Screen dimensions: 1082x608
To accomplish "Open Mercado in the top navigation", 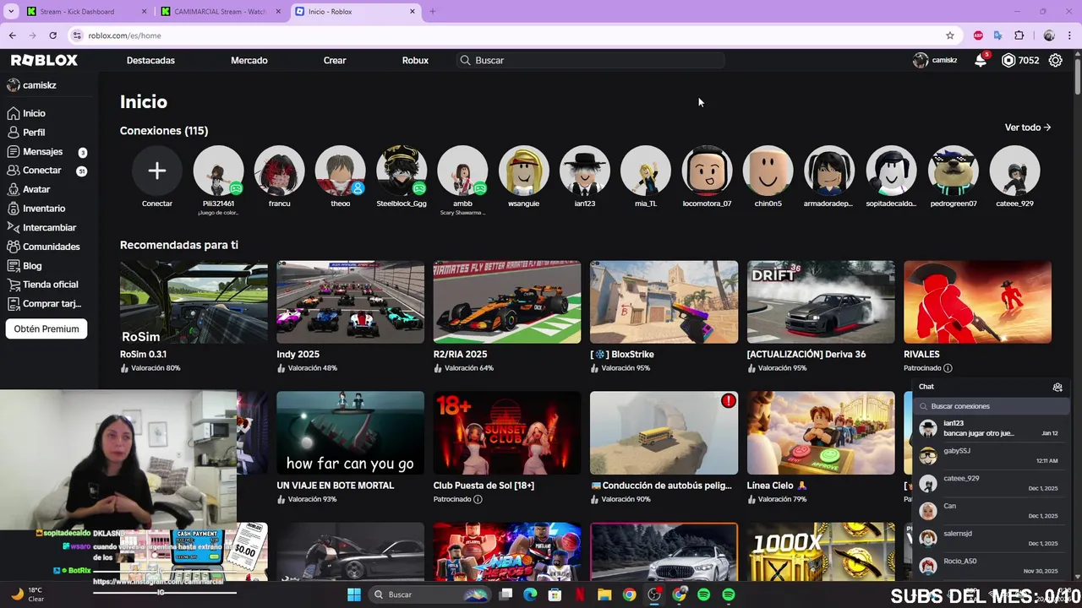I will tap(249, 61).
